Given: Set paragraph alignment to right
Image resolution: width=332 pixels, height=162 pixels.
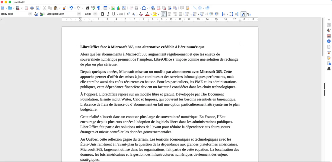Looking at the screenshot, I should pos(175,14).
